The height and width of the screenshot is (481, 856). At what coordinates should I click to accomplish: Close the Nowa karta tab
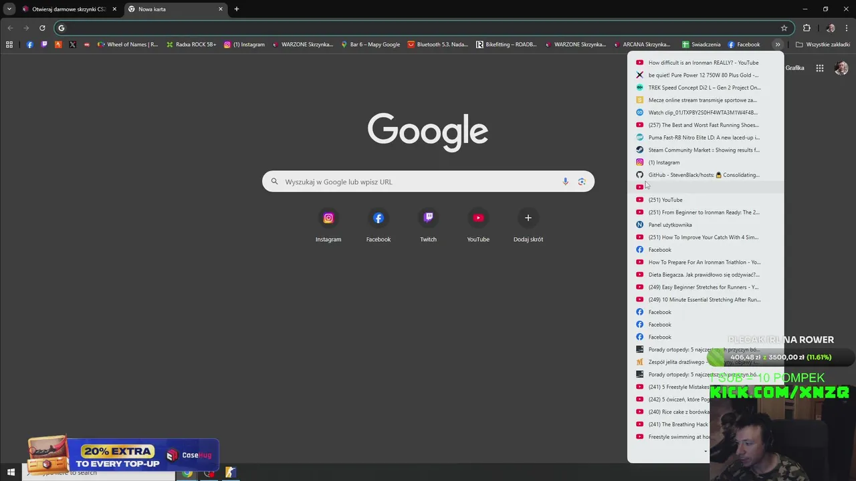pos(221,9)
